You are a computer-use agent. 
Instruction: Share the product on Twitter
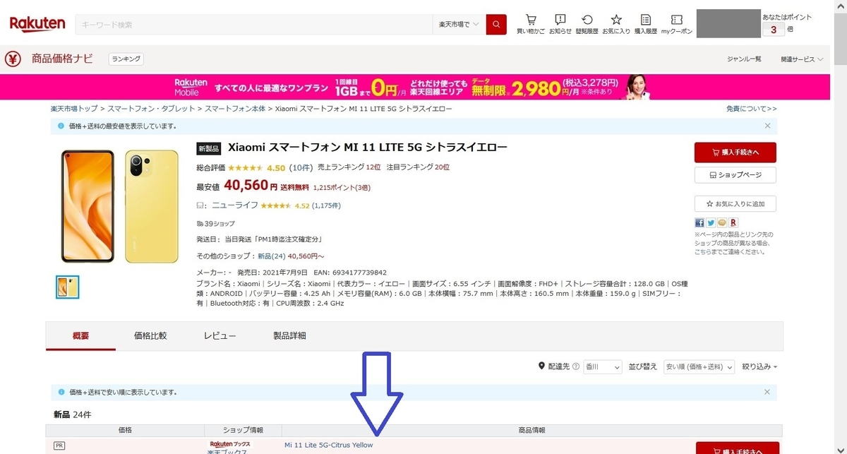pyautogui.click(x=710, y=222)
